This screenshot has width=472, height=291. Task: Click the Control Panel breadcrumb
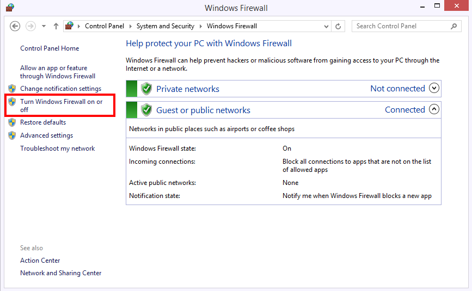[105, 26]
